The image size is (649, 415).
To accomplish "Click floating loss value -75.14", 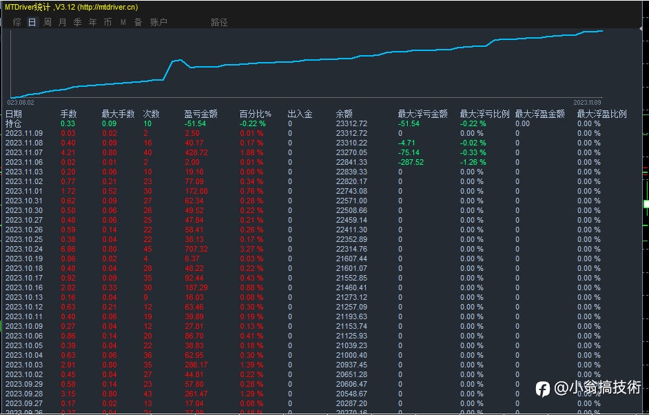I will coord(409,152).
